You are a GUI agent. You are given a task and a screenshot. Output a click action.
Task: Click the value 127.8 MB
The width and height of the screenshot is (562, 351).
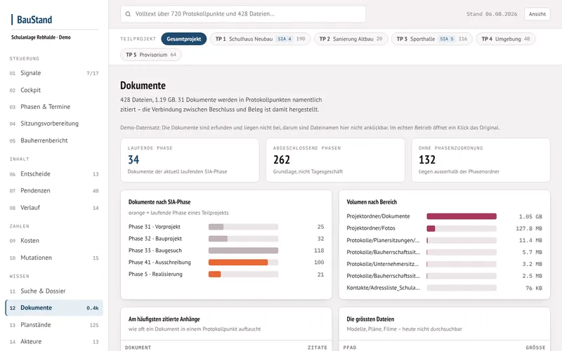[x=529, y=229]
